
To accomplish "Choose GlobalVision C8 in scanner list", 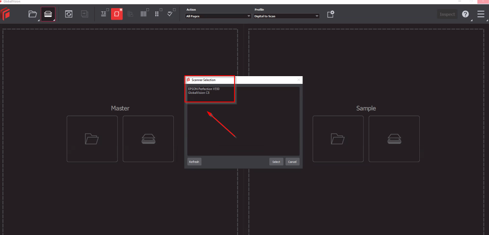I will click(199, 93).
